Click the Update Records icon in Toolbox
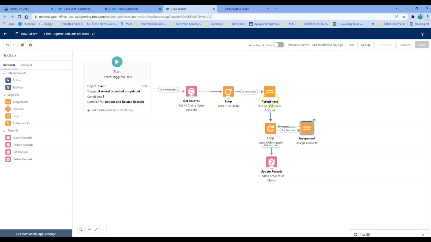Image resolution: width=431 pixels, height=242 pixels. point(8,145)
